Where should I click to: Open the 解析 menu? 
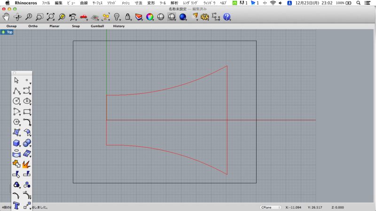174,3
